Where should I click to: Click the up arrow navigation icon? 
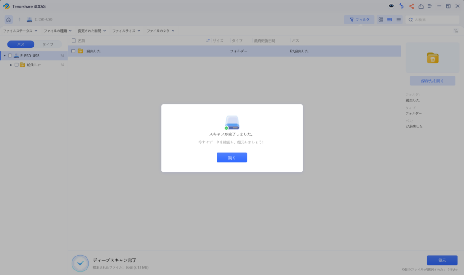click(x=18, y=19)
